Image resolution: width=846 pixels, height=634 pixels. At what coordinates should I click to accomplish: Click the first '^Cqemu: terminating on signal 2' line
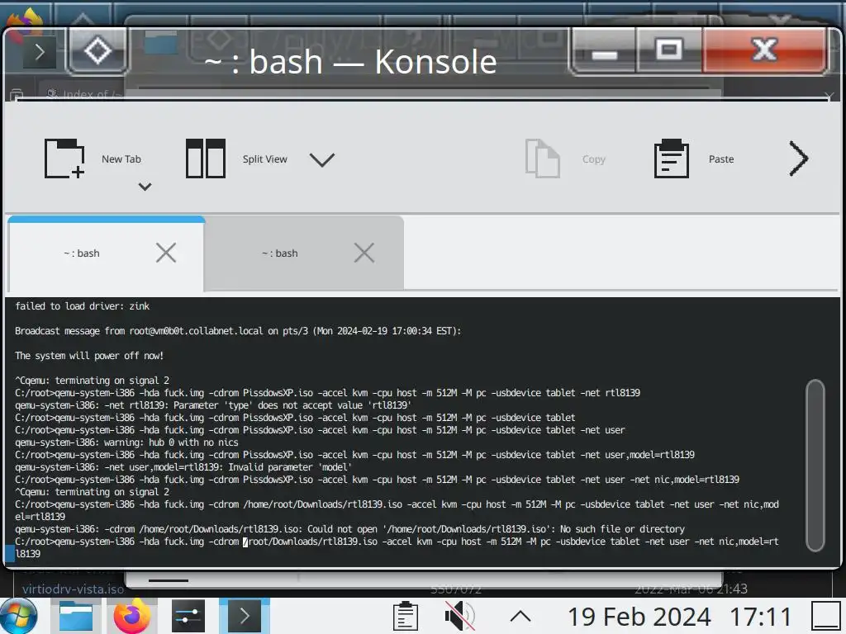[x=92, y=381]
